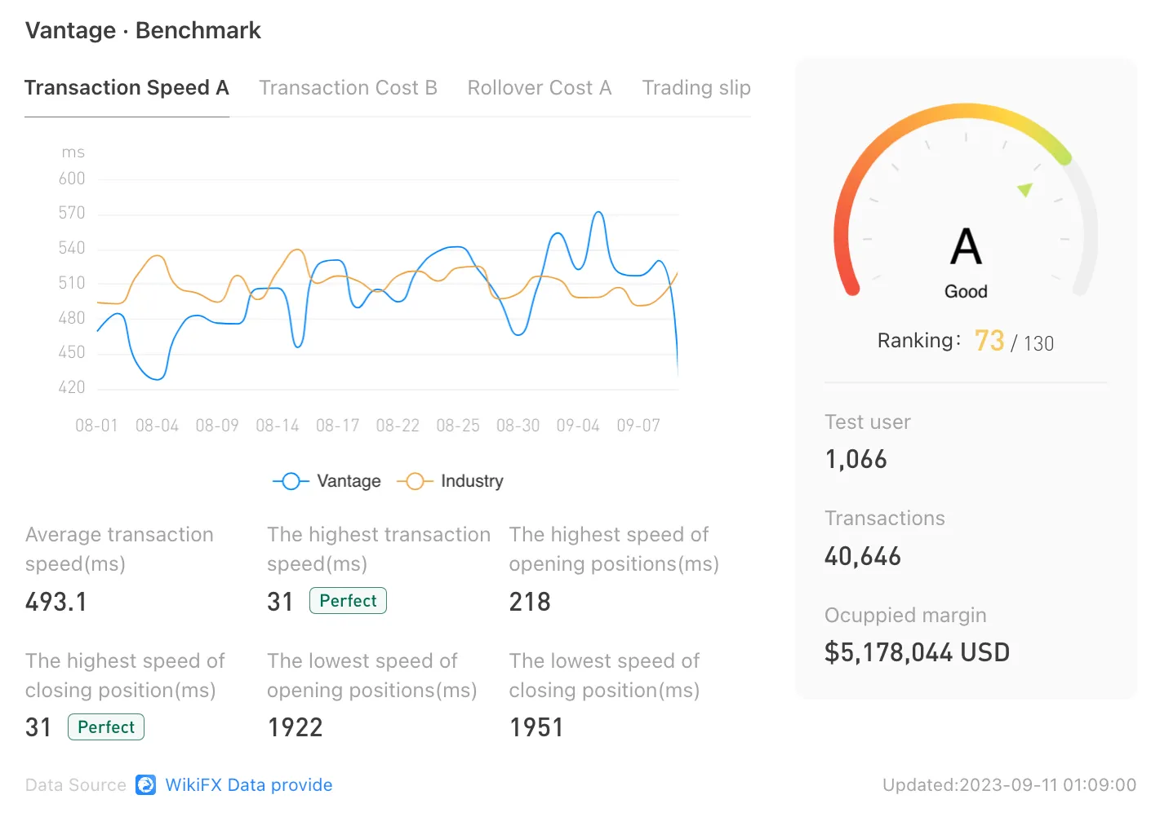Screen dimensions: 1169x817
Task: Switch to Transaction Speed A tab
Action: tap(127, 88)
